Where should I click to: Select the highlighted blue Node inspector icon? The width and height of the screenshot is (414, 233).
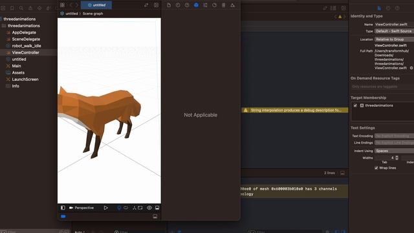click(x=196, y=5)
